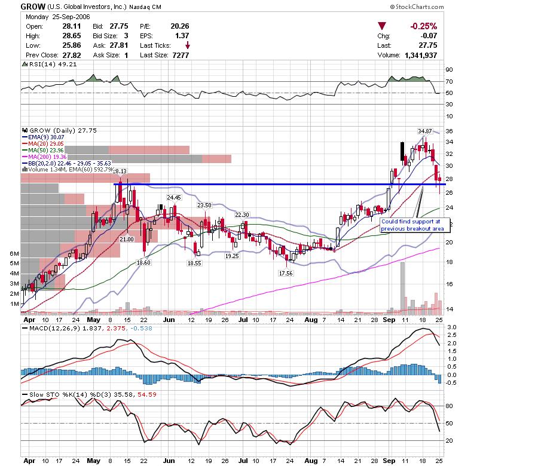
Task: Click the Ask value 27.81
Action: (119, 45)
